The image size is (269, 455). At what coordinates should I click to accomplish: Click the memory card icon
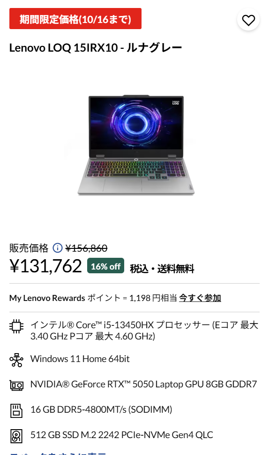pos(16,410)
